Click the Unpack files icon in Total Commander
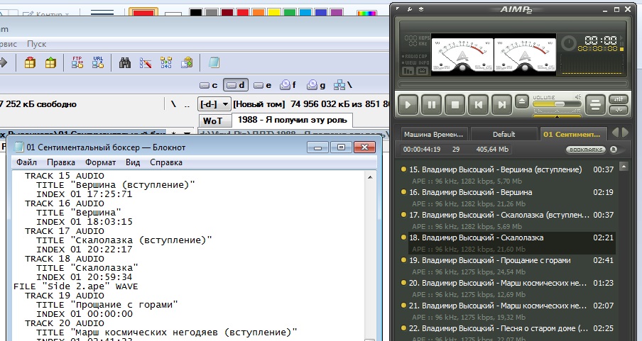Viewport: 642px width, 341px height. (x=50, y=62)
